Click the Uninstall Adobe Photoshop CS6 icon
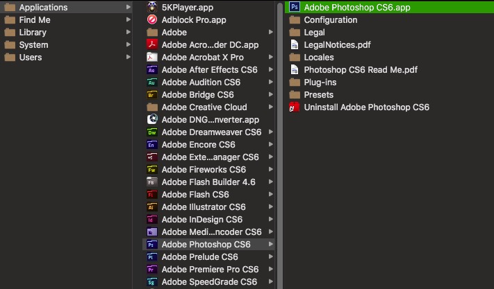Screen dimensions: 494x289 [x=295, y=107]
